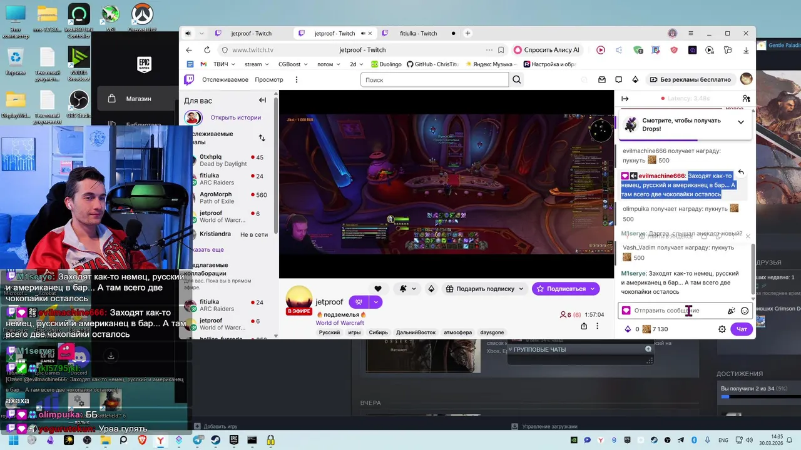Screen dimensions: 801x450
Task: Click in the Twitch search field
Action: (434, 79)
